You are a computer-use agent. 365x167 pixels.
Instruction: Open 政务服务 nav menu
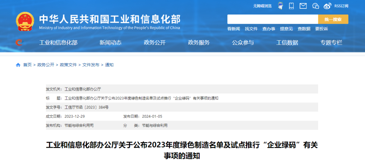point(199,43)
